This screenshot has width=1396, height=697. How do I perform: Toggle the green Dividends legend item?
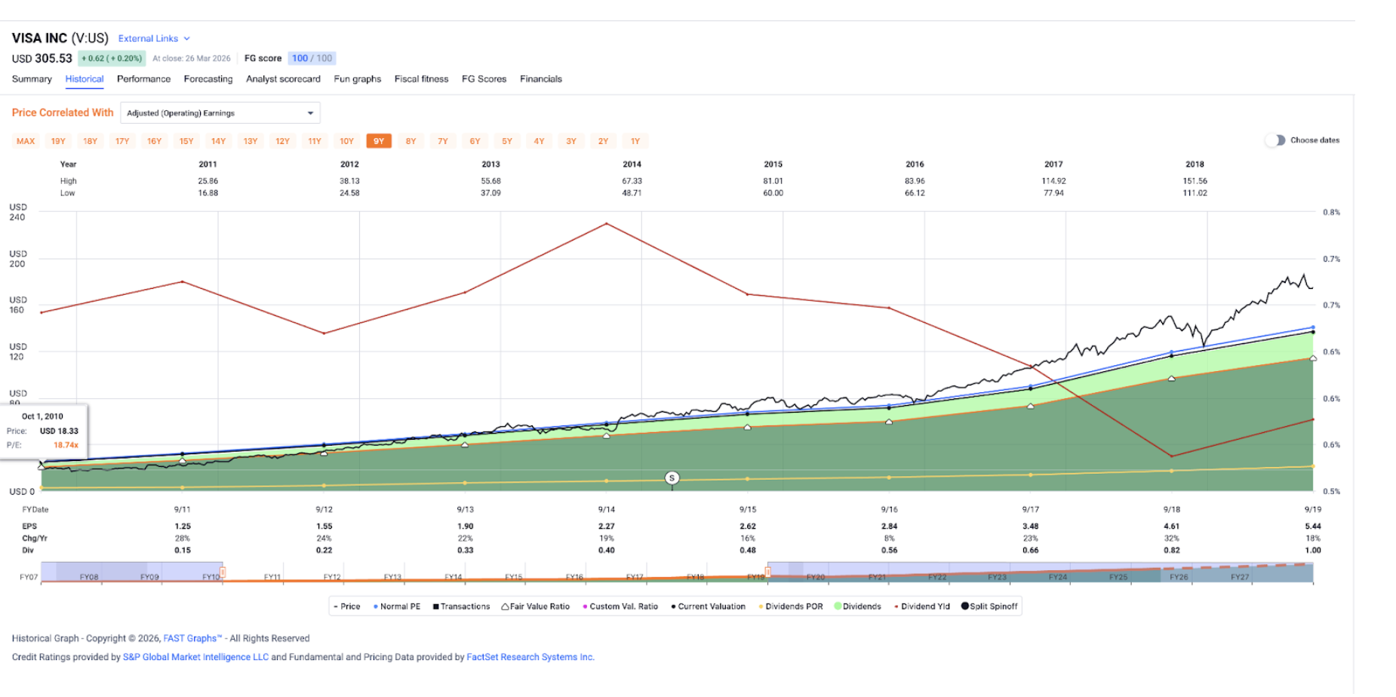[x=858, y=606]
